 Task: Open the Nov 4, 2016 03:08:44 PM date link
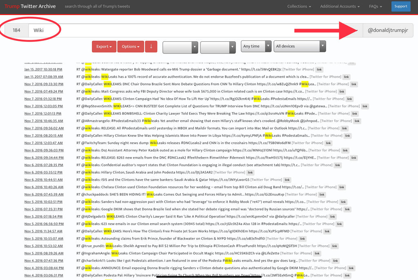pos(44,268)
